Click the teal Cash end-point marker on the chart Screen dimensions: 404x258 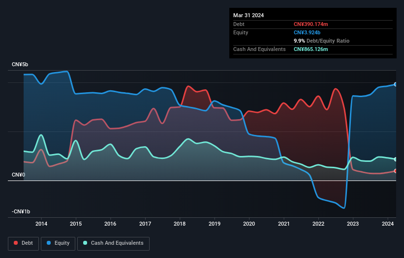(x=396, y=159)
